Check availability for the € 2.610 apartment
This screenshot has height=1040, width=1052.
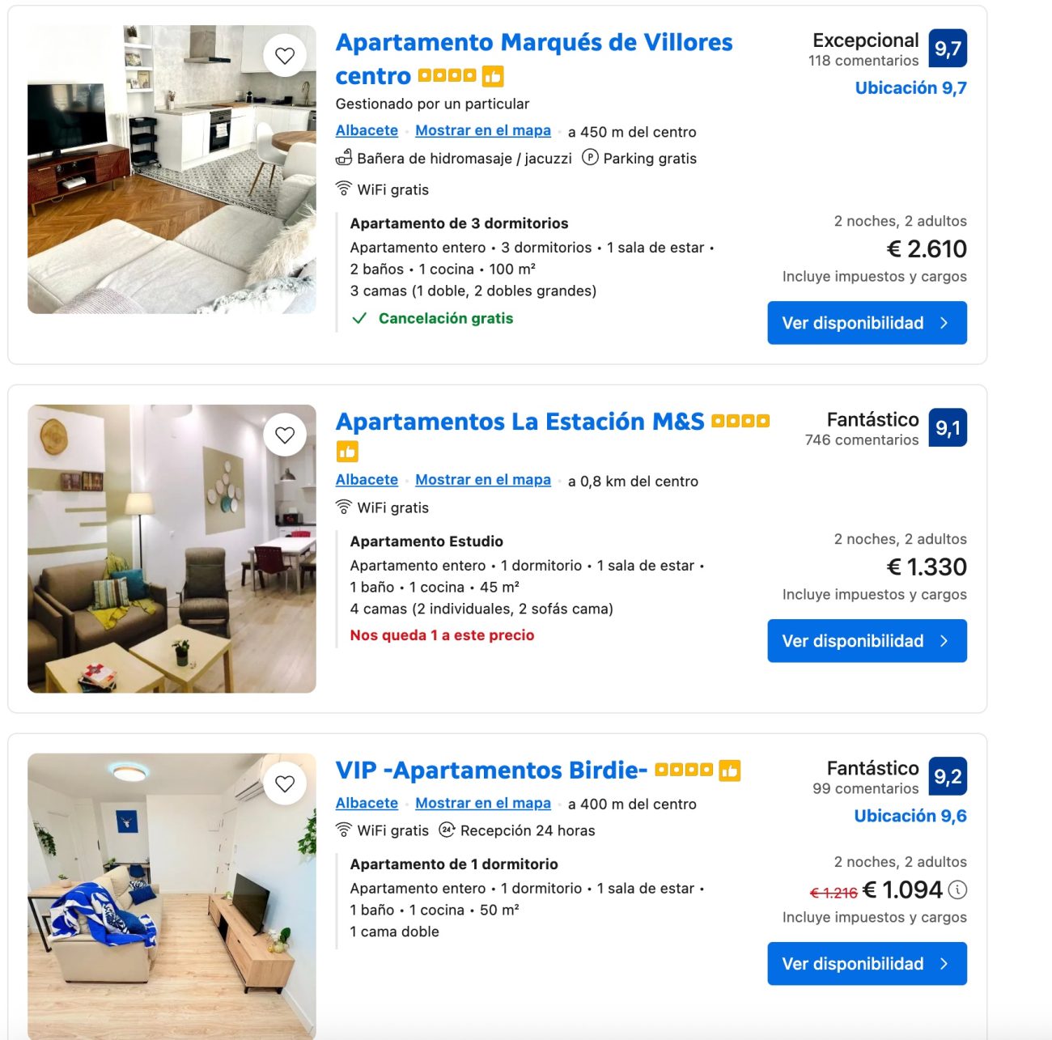(867, 323)
